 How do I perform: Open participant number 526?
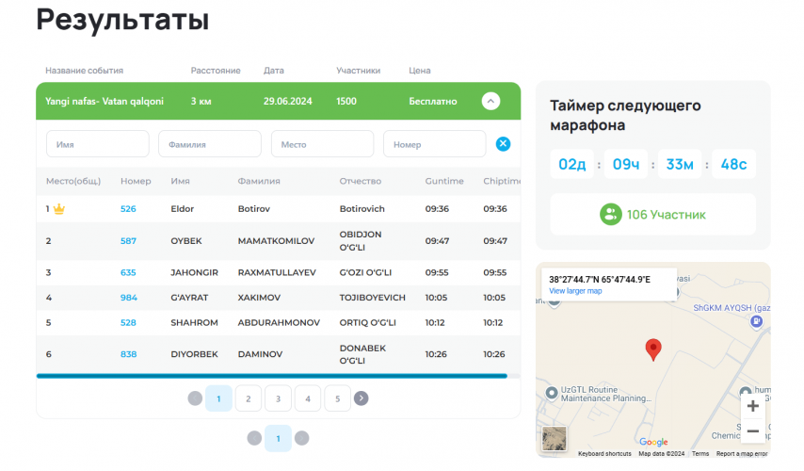[x=128, y=209]
